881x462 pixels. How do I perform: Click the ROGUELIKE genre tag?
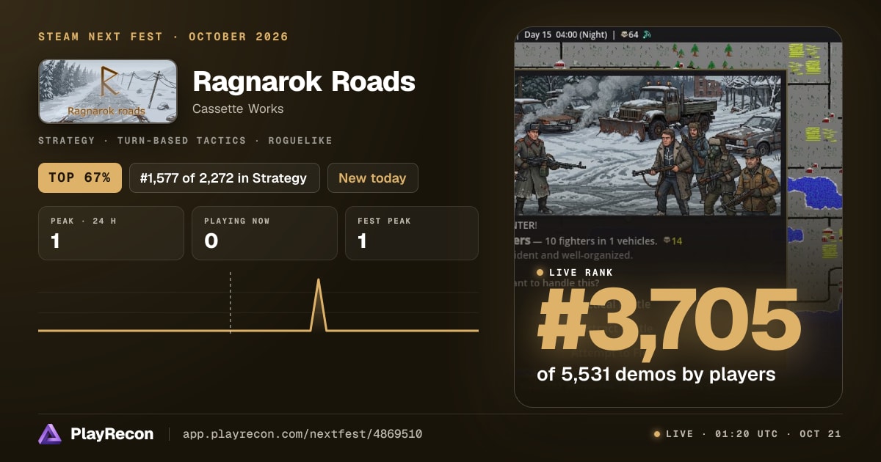pos(301,140)
